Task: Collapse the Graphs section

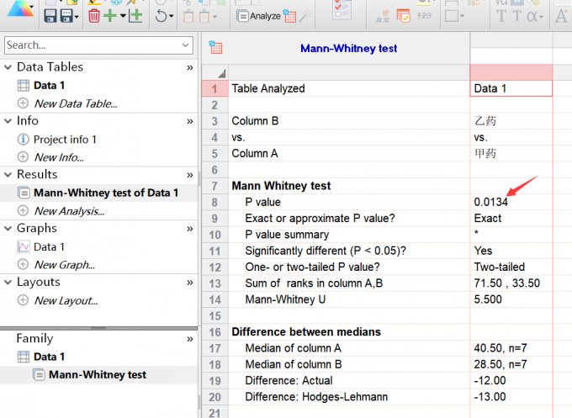Action: pos(8,228)
